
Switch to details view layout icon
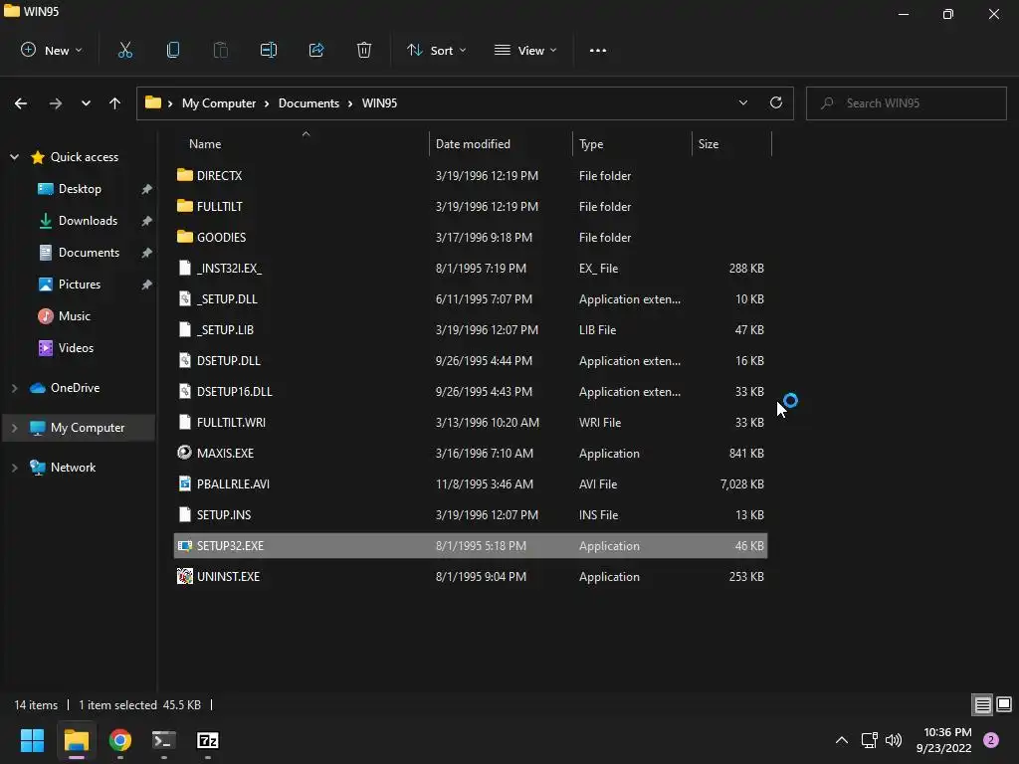(x=982, y=704)
